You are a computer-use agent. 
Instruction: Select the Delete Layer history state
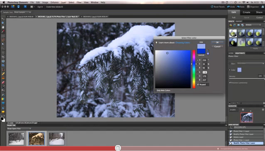[246, 137]
